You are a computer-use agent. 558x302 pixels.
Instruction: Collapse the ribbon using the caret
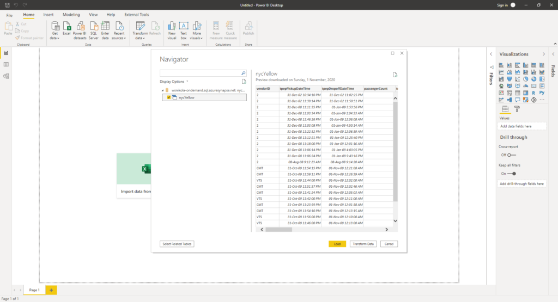pyautogui.click(x=555, y=44)
